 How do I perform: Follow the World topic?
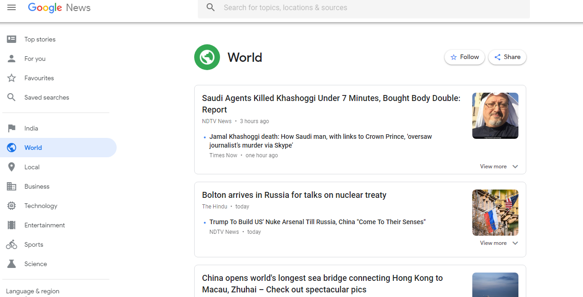point(464,57)
